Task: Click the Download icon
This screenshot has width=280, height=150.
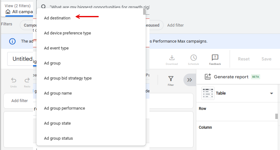Action: (x=172, y=58)
